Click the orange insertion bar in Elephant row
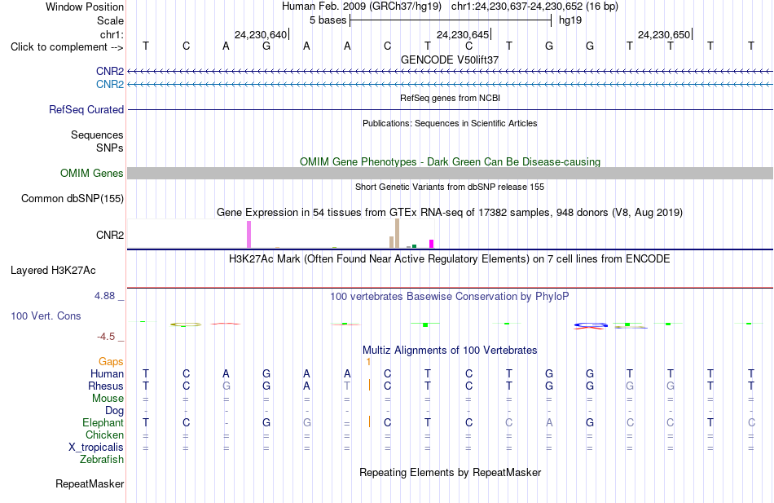The width and height of the screenshot is (774, 503). point(369,421)
